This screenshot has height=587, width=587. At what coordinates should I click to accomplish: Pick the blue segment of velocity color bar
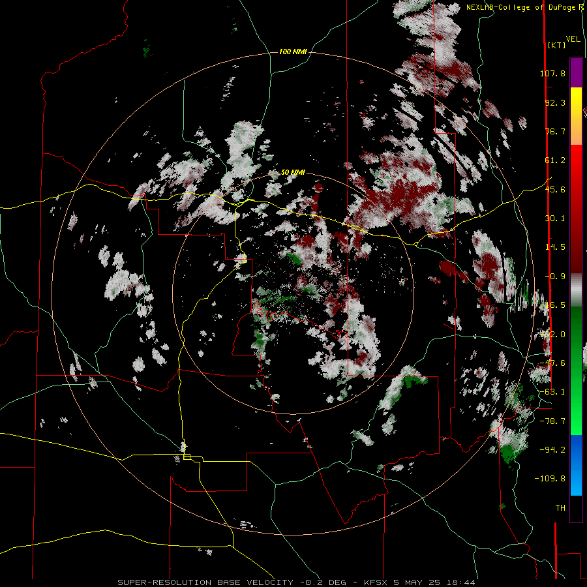point(576,465)
